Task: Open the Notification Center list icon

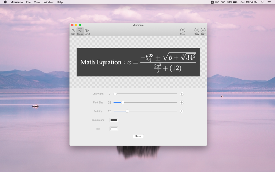Action: coord(269,2)
